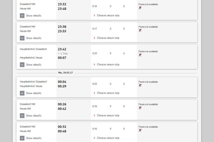The image size is (214, 142).
Task: Expand details arrow for 23:42 connection
Action: click(22, 65)
